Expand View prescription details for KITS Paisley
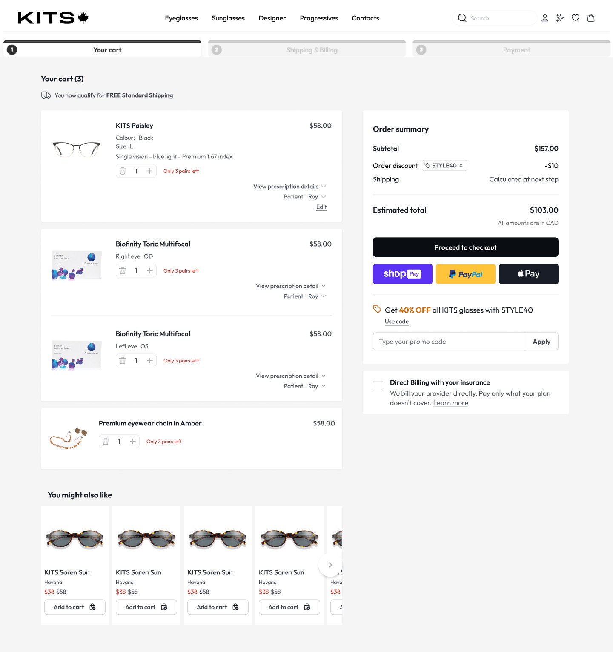 [x=289, y=186]
